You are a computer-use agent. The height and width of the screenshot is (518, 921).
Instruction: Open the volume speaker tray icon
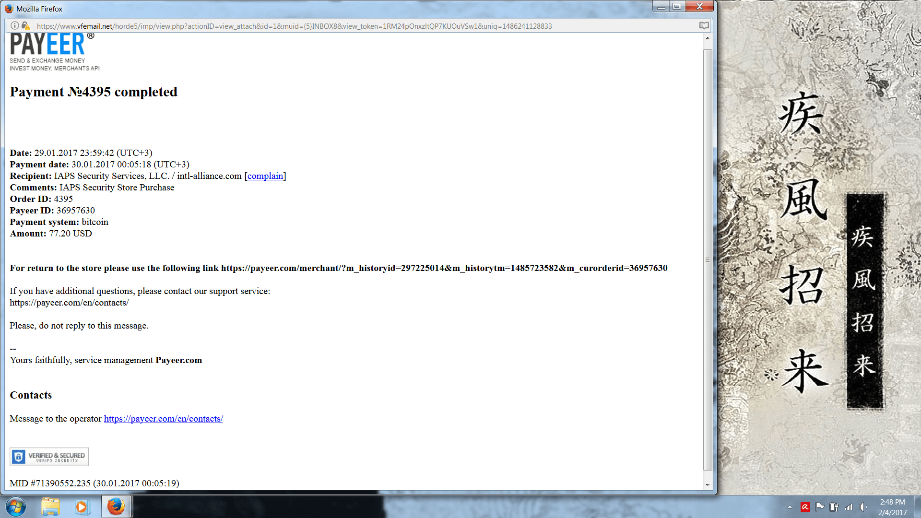[863, 507]
